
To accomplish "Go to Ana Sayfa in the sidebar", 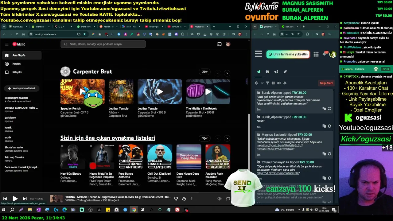I will [x=21, y=55].
